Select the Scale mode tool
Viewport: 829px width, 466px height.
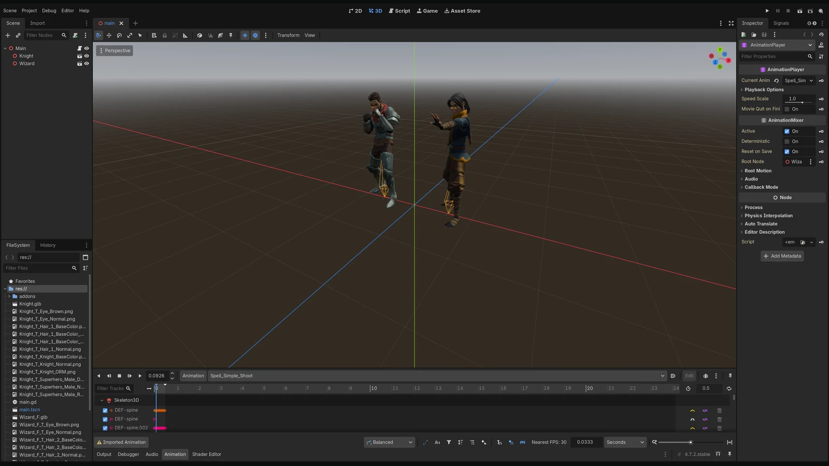[130, 35]
